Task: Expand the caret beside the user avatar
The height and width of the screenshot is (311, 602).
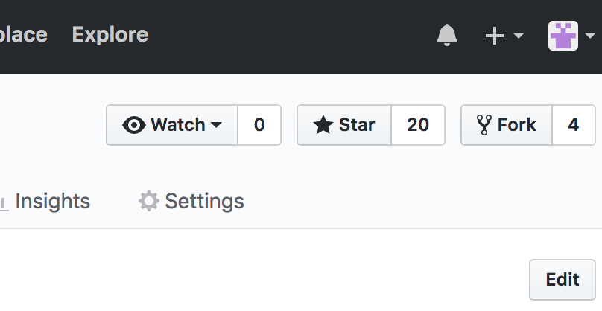Action: (x=589, y=36)
